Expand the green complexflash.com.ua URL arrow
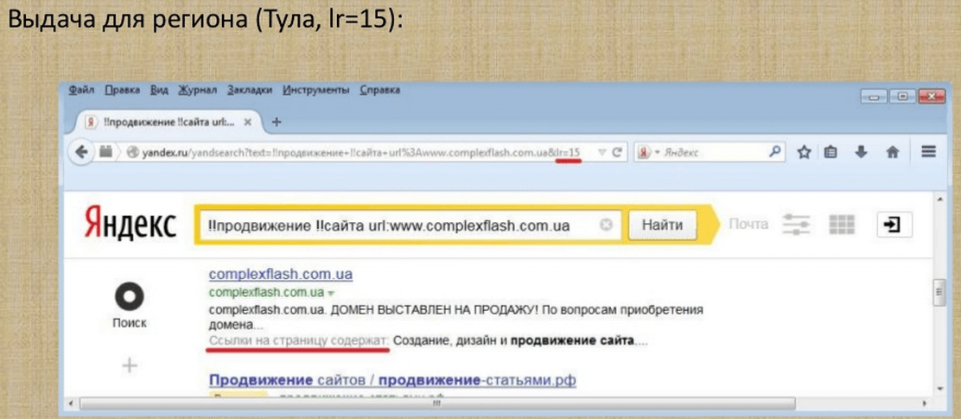Screen dimensions: 961x419 pyautogui.click(x=330, y=293)
